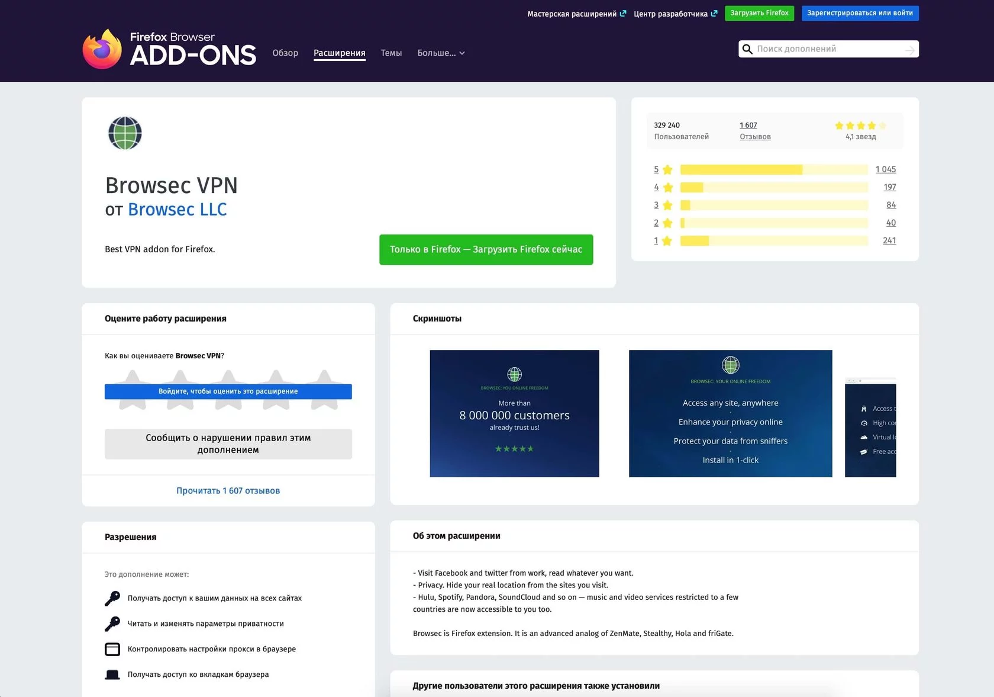Open the 8 000 000 customers screenshot

point(514,413)
